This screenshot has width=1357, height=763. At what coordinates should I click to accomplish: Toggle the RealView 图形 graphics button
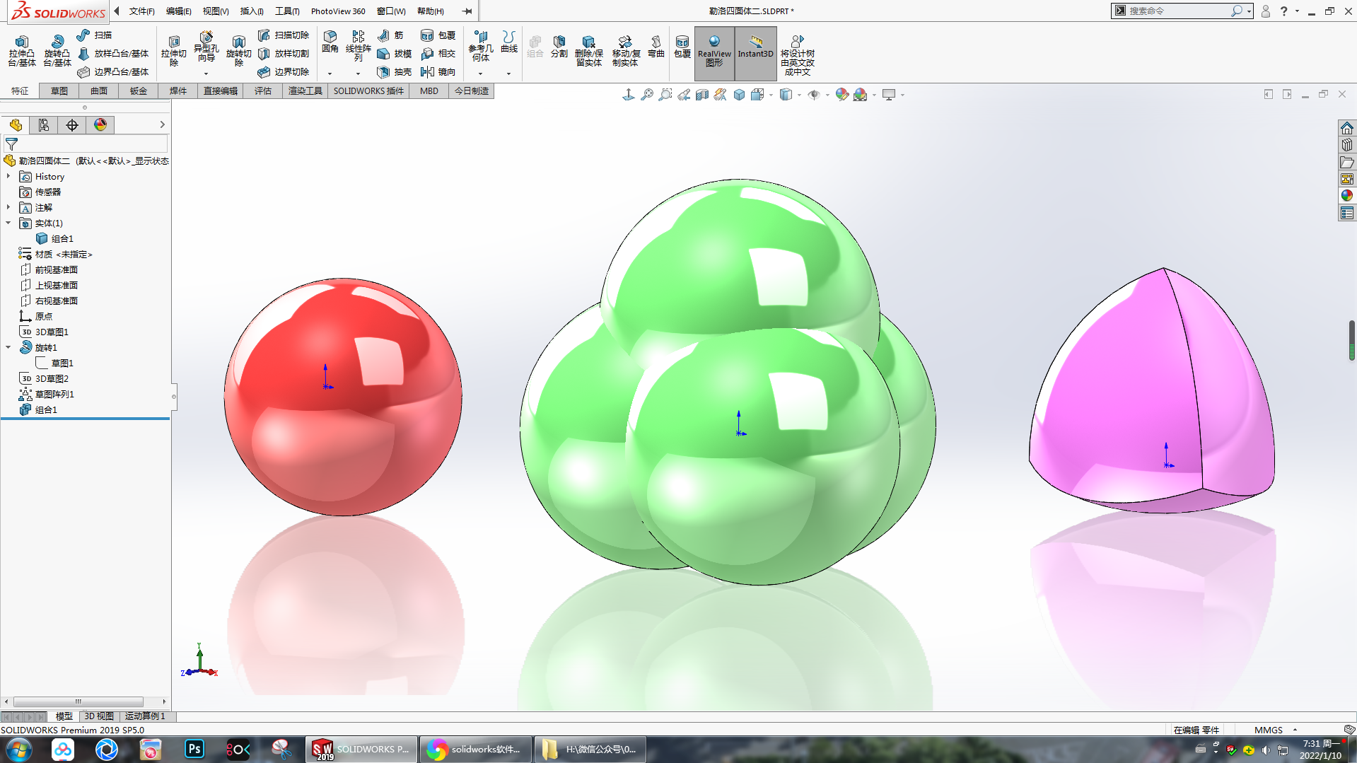[x=714, y=53]
